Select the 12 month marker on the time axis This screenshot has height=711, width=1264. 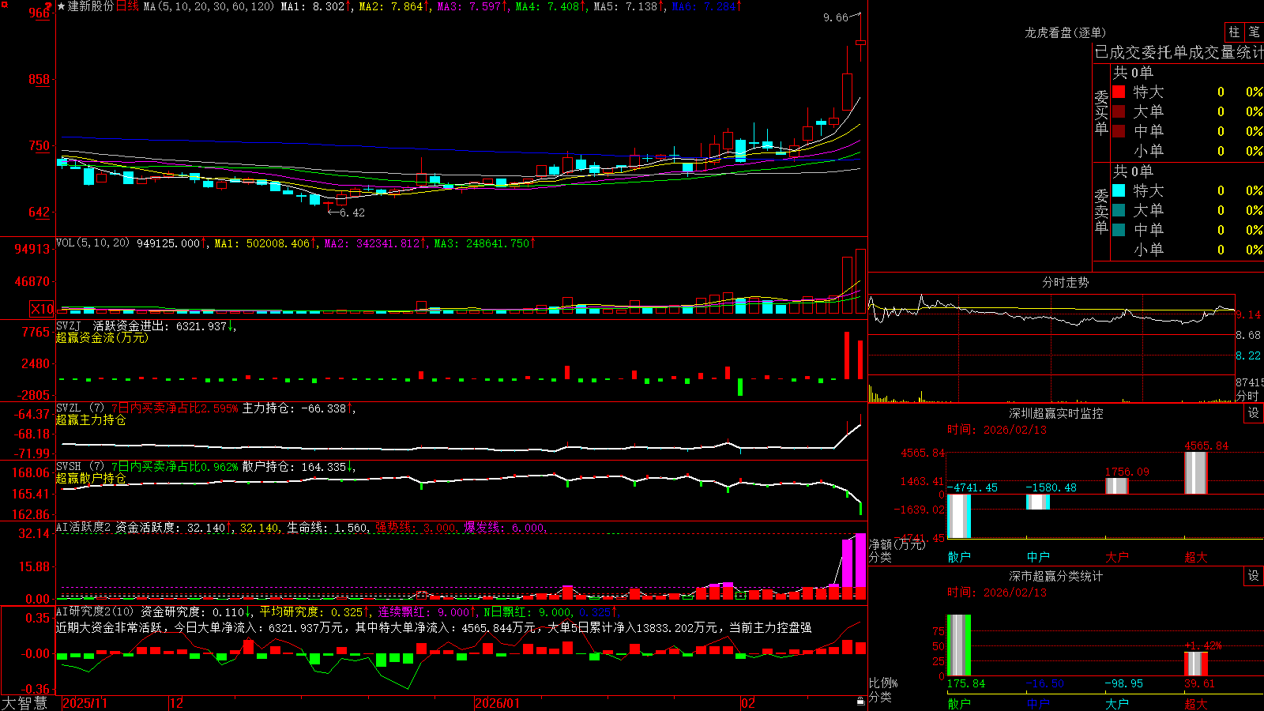(x=177, y=703)
